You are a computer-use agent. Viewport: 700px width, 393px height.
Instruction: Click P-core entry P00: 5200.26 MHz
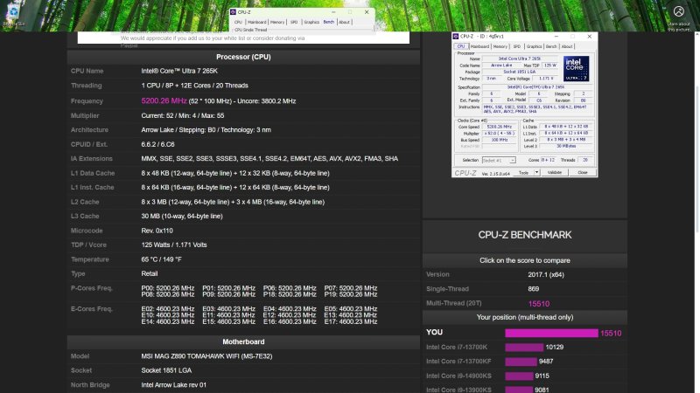point(167,288)
